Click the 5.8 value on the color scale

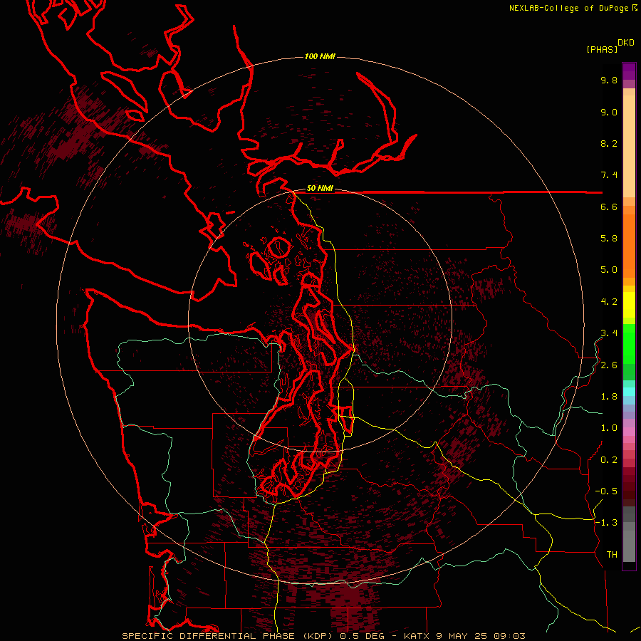pyautogui.click(x=609, y=239)
